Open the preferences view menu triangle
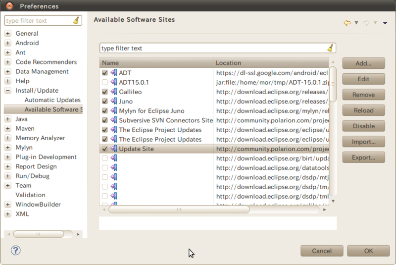 (385, 23)
